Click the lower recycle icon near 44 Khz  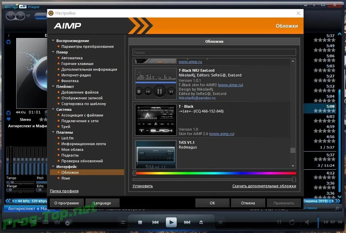(x=9, y=113)
